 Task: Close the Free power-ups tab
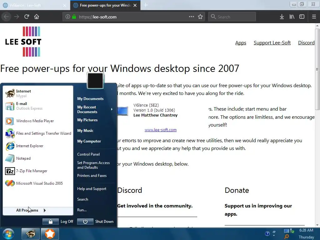135,5
